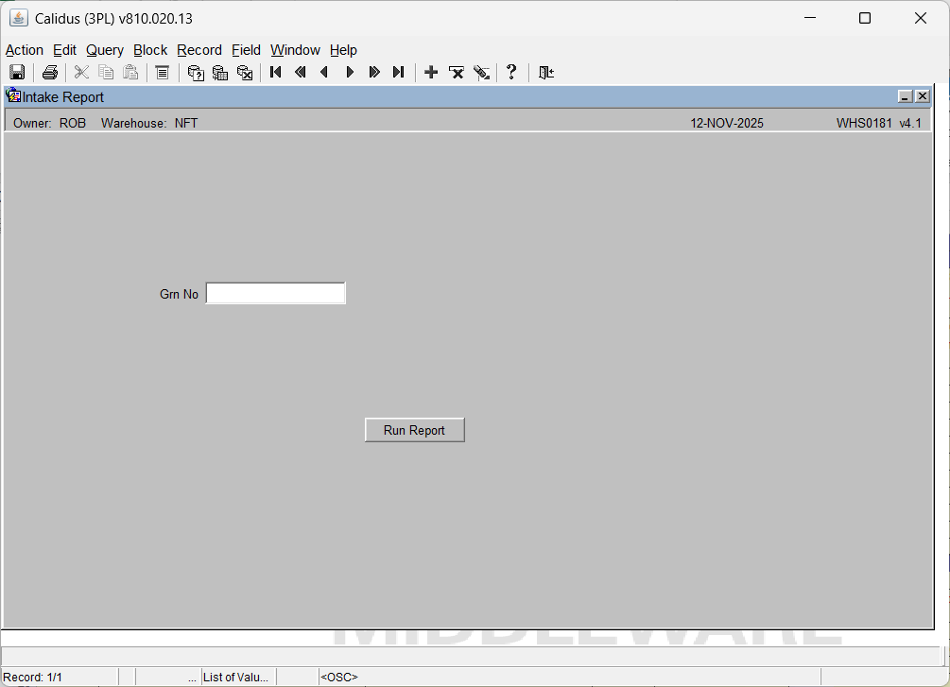Open help with the question mark icon
The image size is (950, 687).
[x=511, y=73]
